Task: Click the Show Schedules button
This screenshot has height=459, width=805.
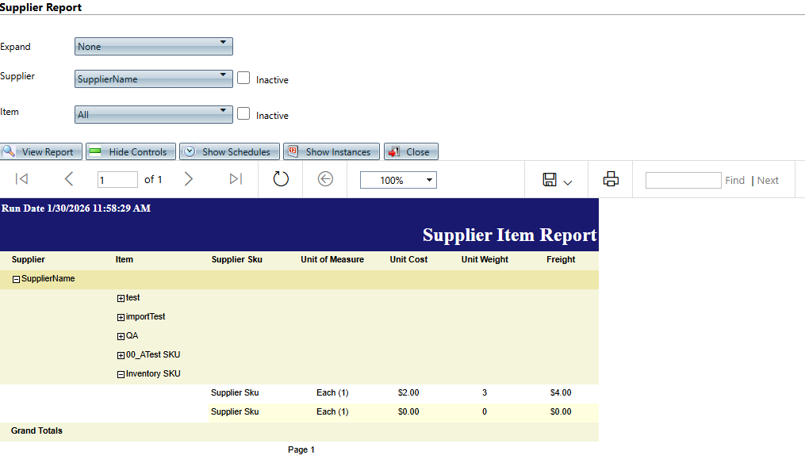Action: click(x=229, y=151)
